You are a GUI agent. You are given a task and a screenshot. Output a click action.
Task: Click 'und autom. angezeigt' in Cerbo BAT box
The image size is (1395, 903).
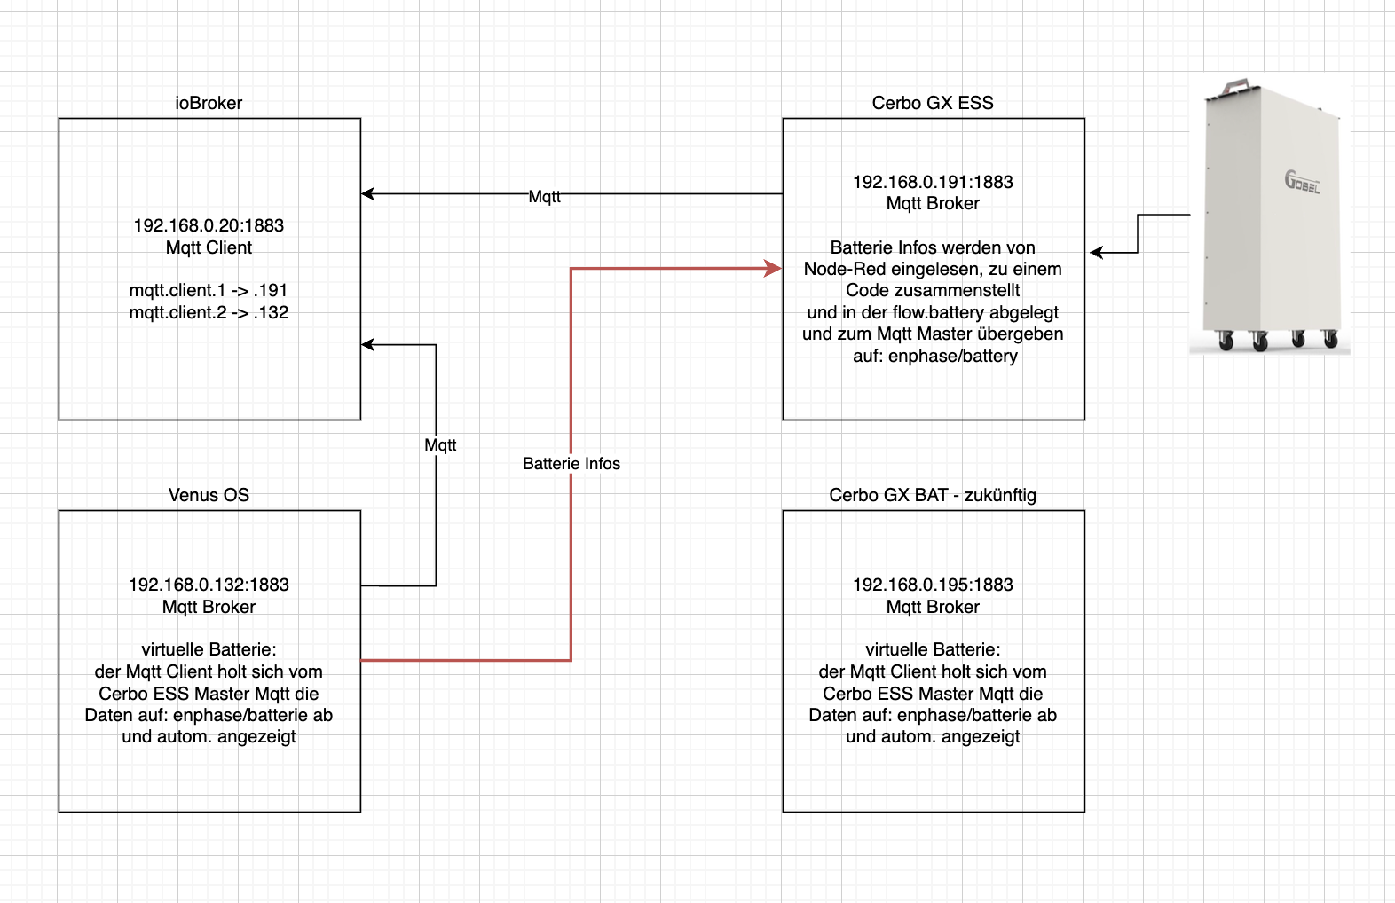pos(933,736)
